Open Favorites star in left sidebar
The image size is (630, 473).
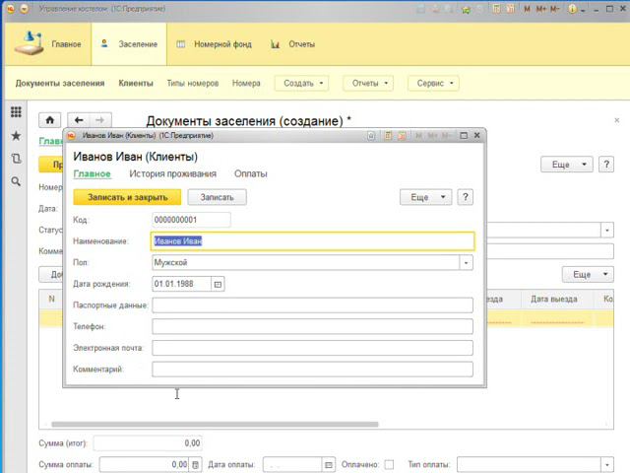point(16,136)
